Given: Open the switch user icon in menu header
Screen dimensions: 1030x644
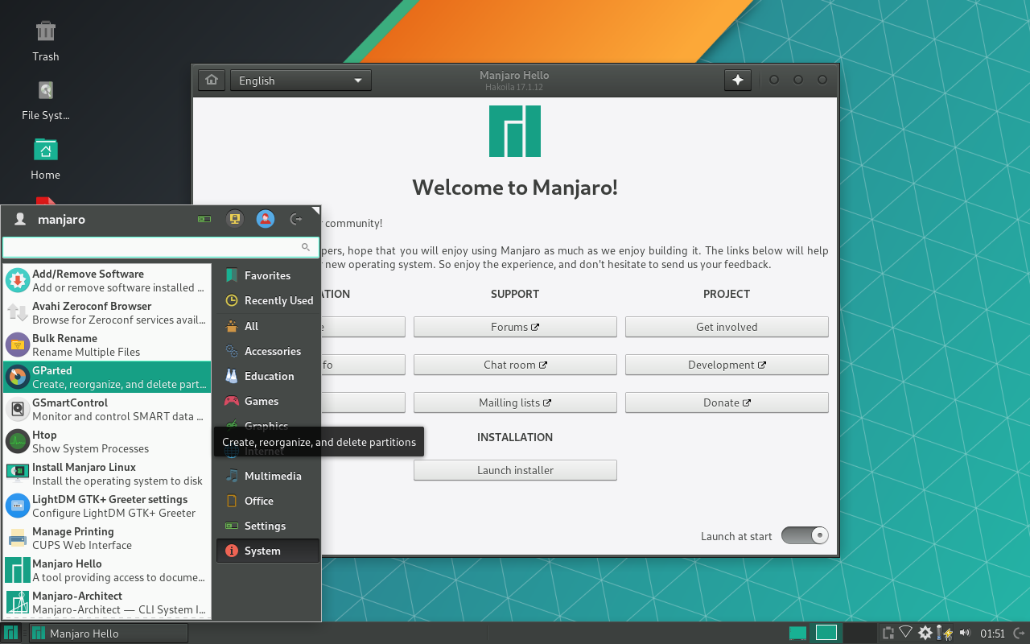Looking at the screenshot, I should click(266, 219).
